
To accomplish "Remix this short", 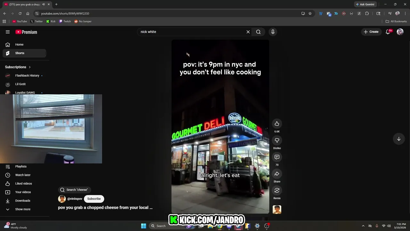I will [x=277, y=191].
